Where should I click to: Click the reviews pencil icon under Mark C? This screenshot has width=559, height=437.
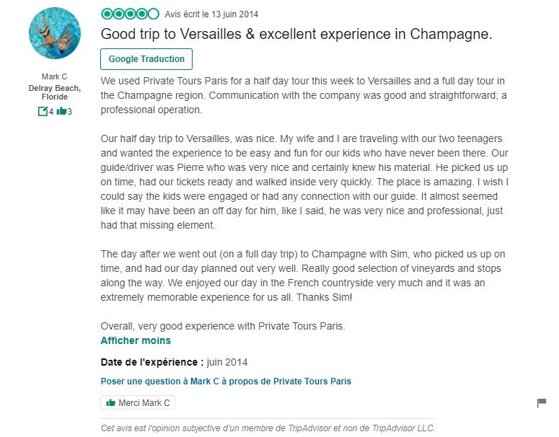(43, 112)
